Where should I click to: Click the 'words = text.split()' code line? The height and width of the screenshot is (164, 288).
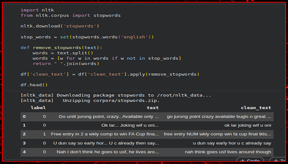(63, 53)
